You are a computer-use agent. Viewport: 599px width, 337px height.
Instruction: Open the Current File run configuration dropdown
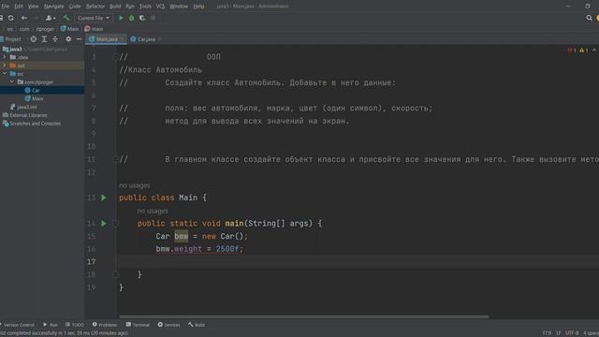click(94, 18)
